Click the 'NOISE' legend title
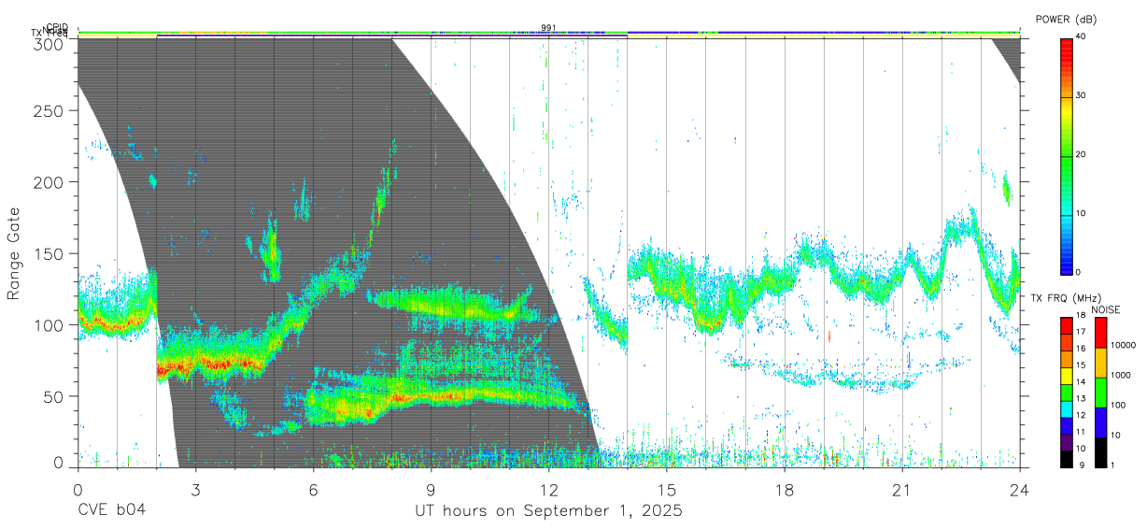Screen dimensions: 1147x530 (1106, 309)
